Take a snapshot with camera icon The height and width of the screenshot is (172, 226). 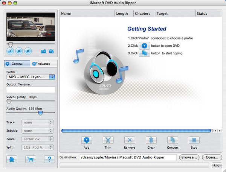(44, 51)
